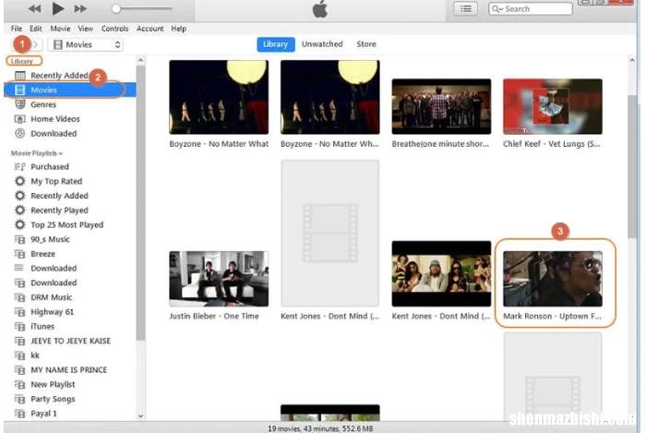Open the Controls menu

point(115,29)
